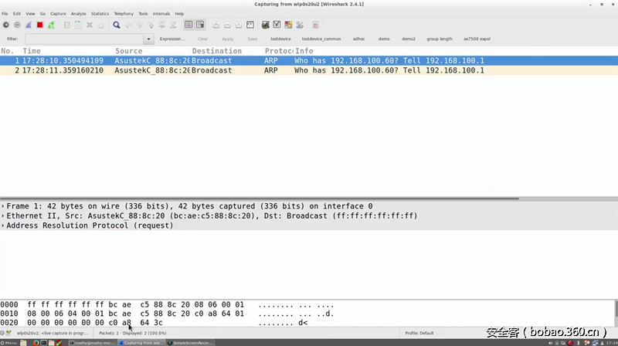This screenshot has height=346, width=618.
Task: Open the Analyze menu
Action: [x=79, y=13]
